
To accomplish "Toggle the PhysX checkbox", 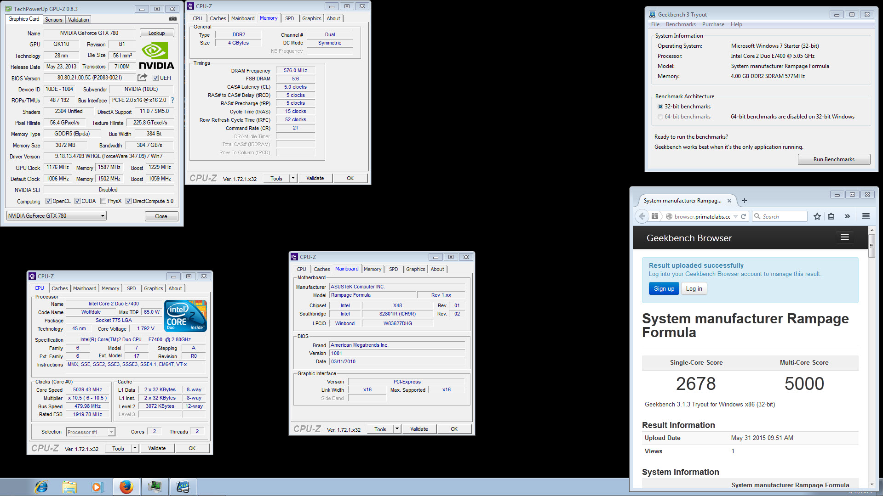I will 103,201.
